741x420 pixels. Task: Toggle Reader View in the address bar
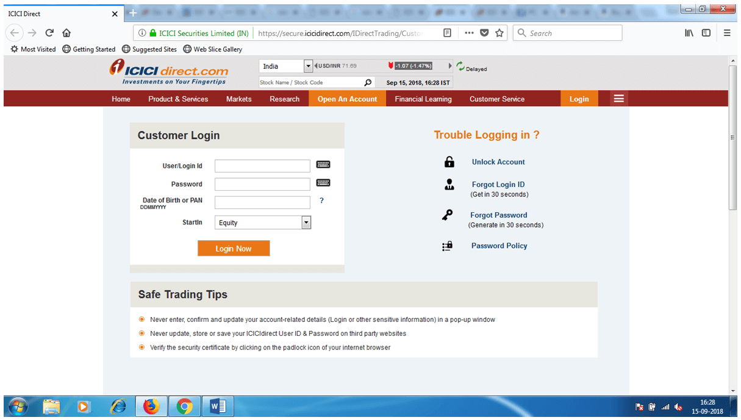447,33
